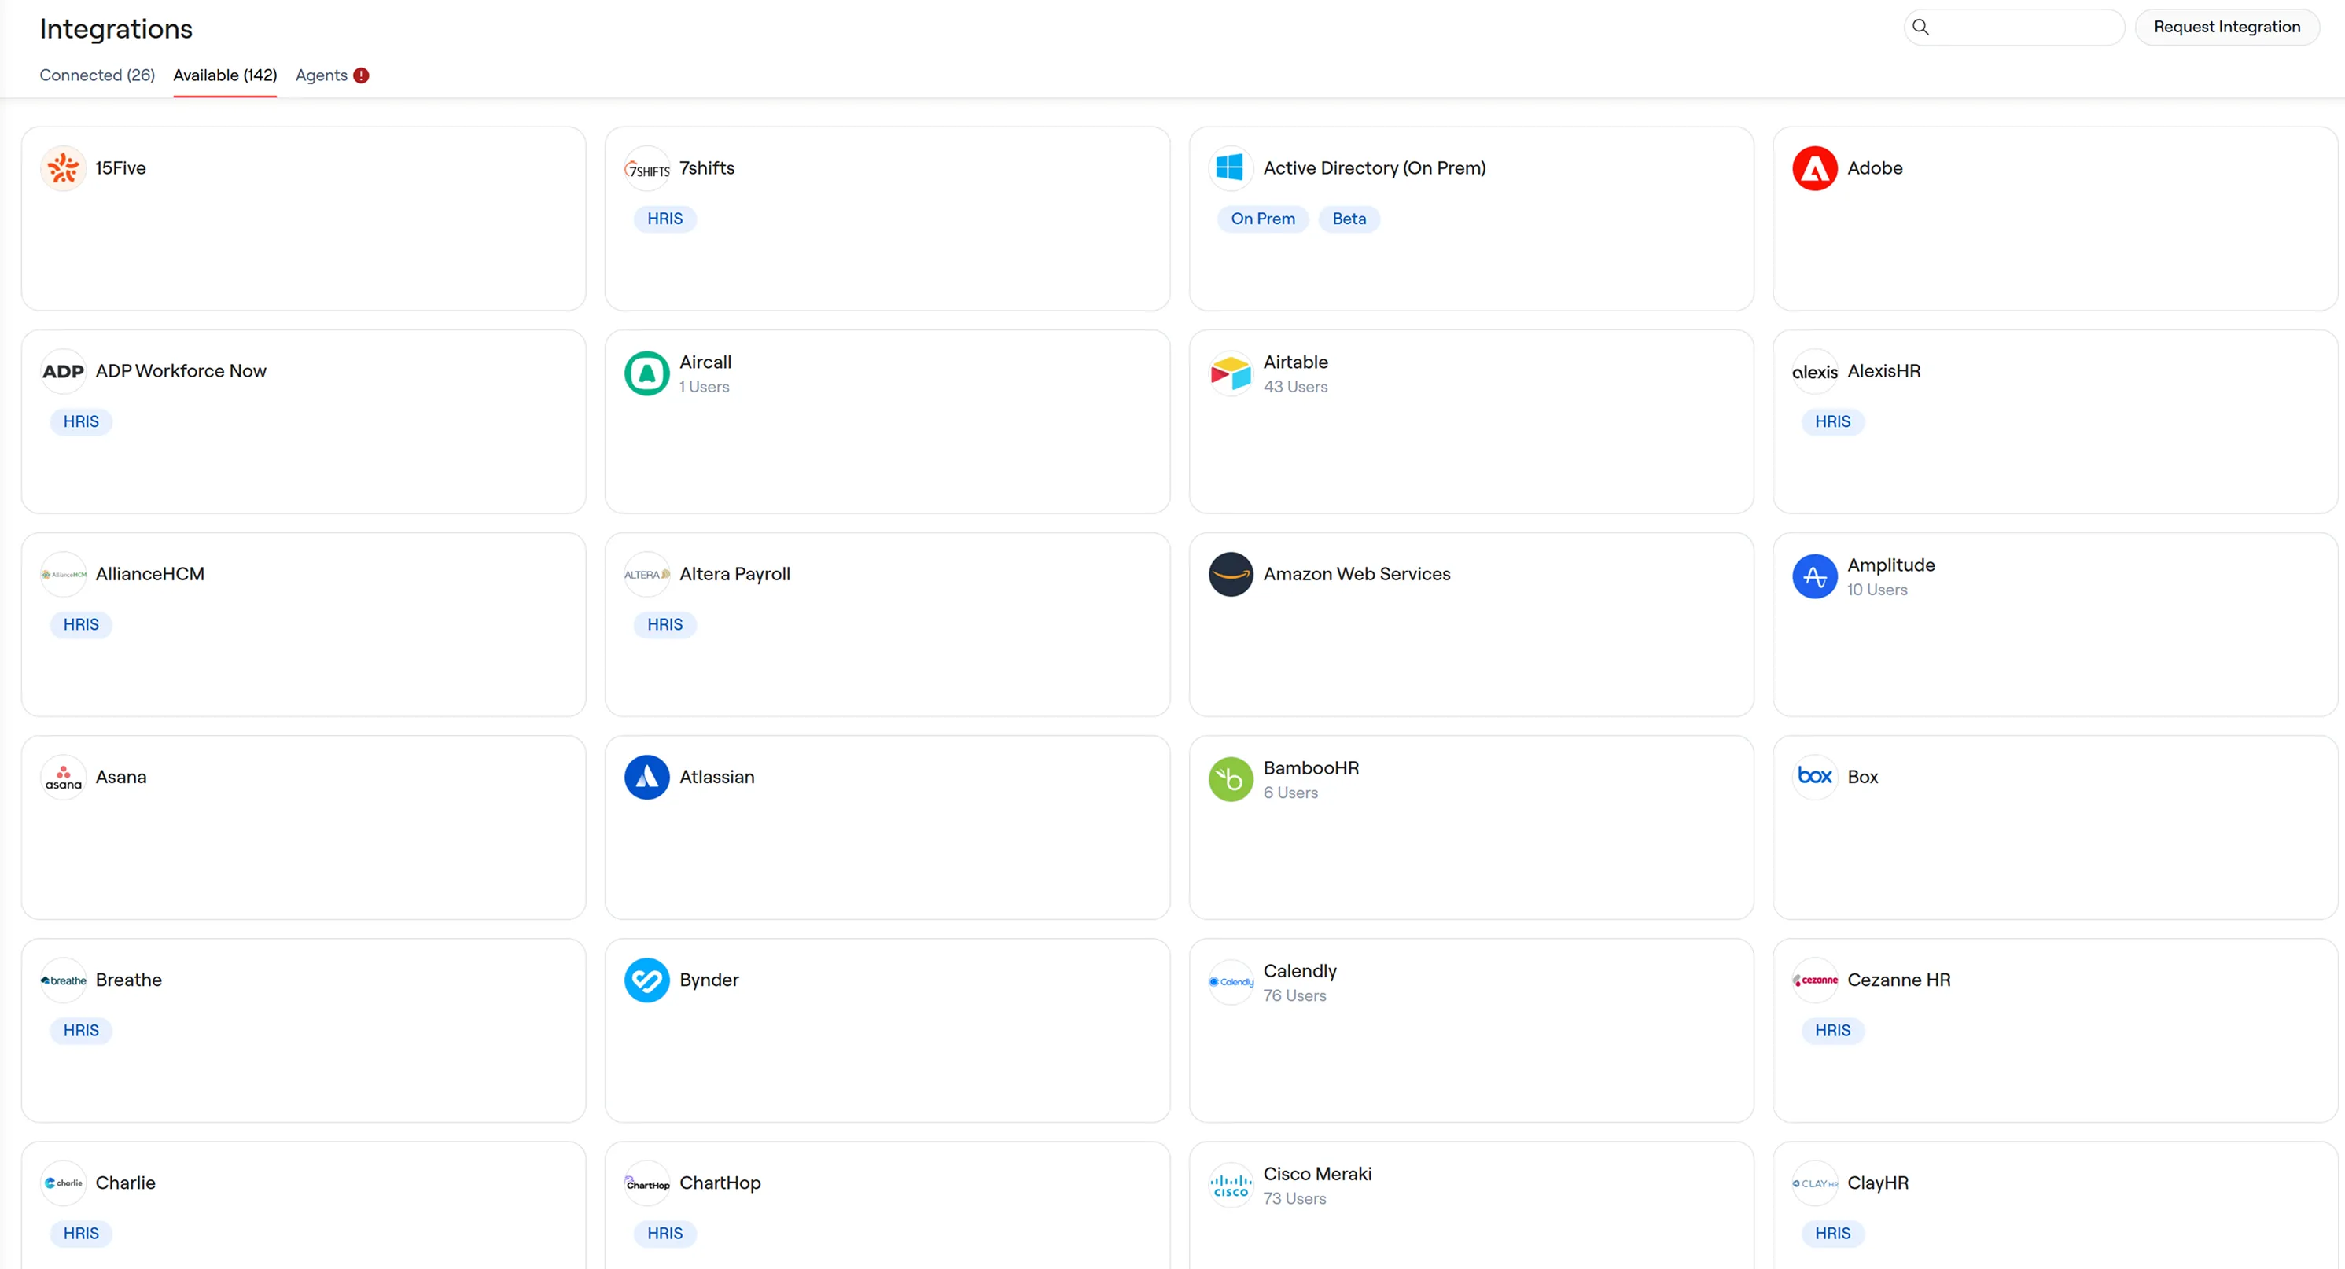Click the Box logo icon
The height and width of the screenshot is (1269, 2345).
coord(1815,778)
